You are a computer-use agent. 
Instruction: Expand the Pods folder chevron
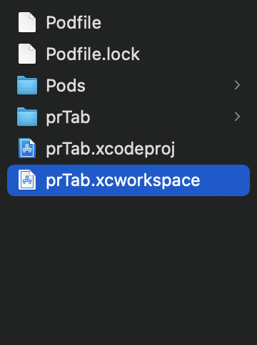coord(237,85)
